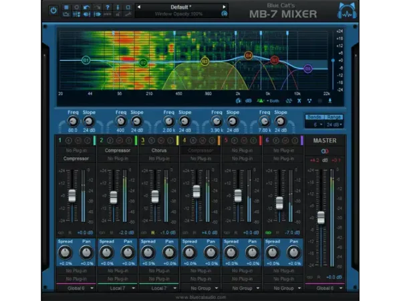Click the 7.80 k Freq knob

coord(265,121)
